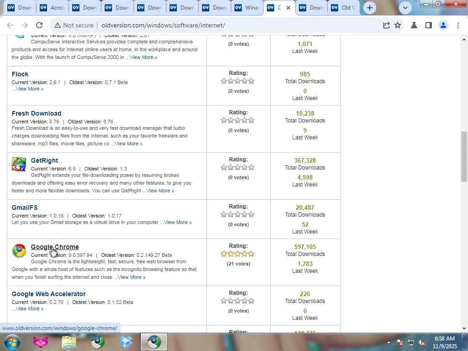The image size is (468, 351).
Task: Click the 597,105 total downloads figure
Action: click(305, 247)
